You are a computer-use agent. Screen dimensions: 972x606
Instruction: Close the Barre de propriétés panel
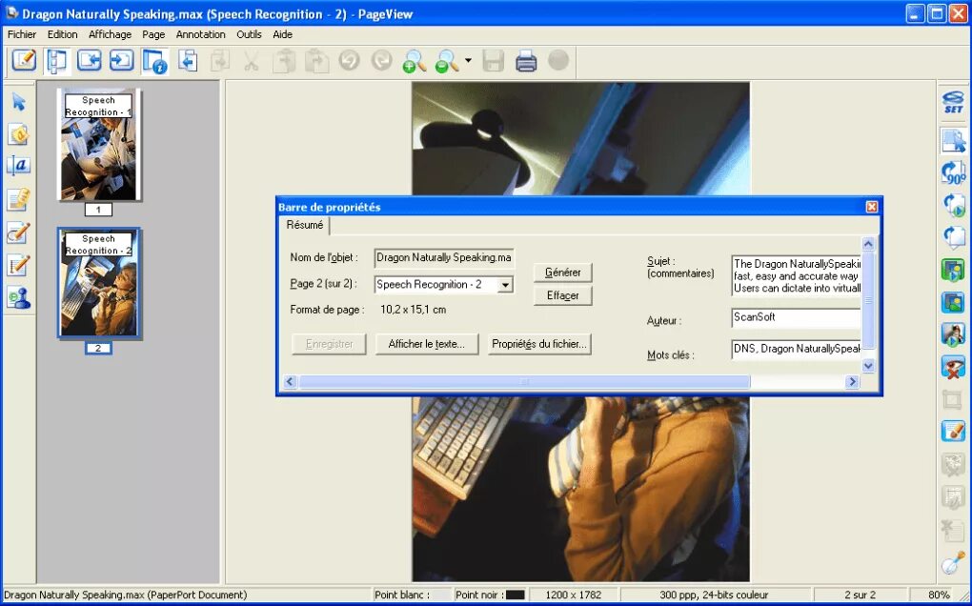click(x=872, y=207)
